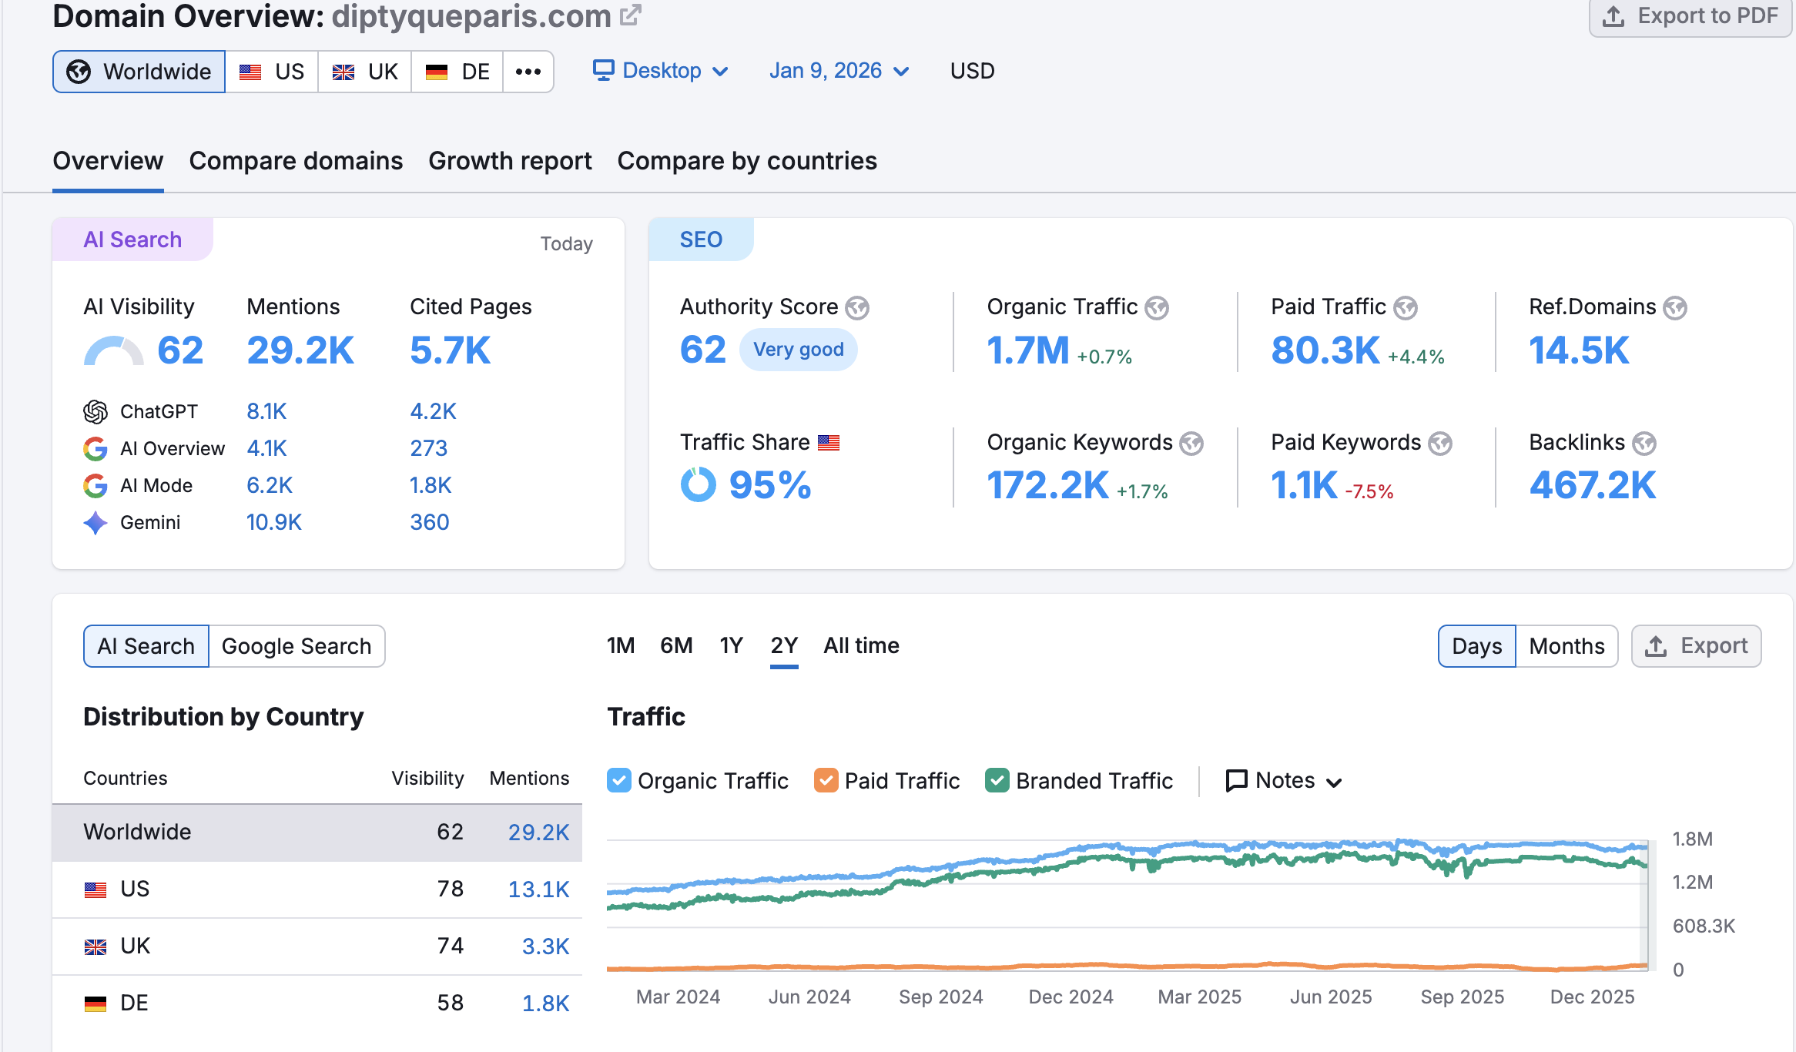Click the Gemini 10.9K mentions value
The width and height of the screenshot is (1796, 1052).
pos(274,523)
